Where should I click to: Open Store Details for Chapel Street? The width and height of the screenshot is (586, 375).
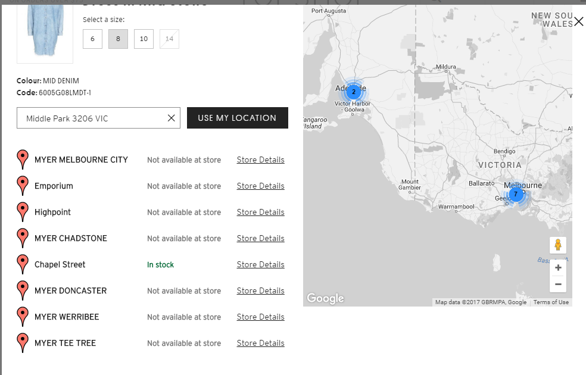tap(260, 264)
